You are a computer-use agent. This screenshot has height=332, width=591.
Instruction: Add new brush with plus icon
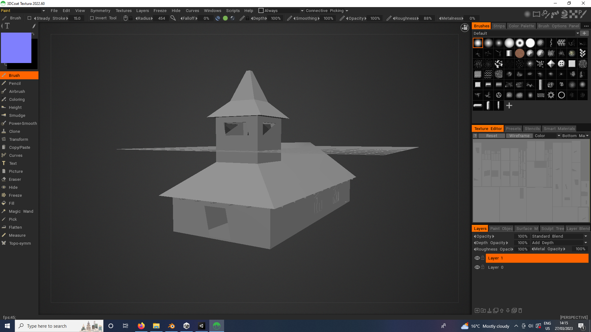point(509,106)
